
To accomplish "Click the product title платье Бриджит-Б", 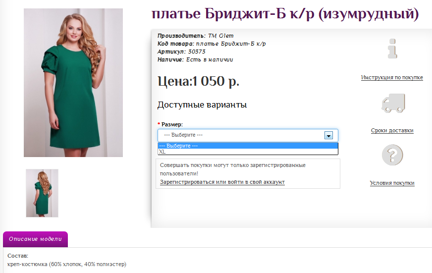I will click(x=285, y=13).
